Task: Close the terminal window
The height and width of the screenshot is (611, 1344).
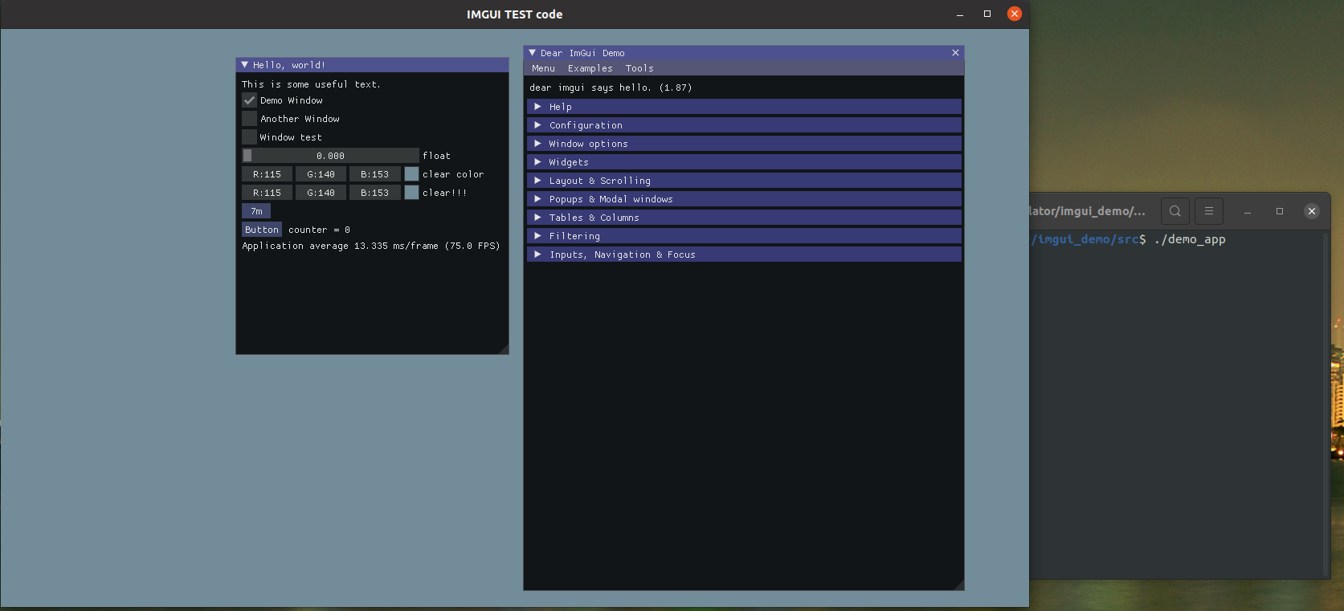Action: (1312, 211)
